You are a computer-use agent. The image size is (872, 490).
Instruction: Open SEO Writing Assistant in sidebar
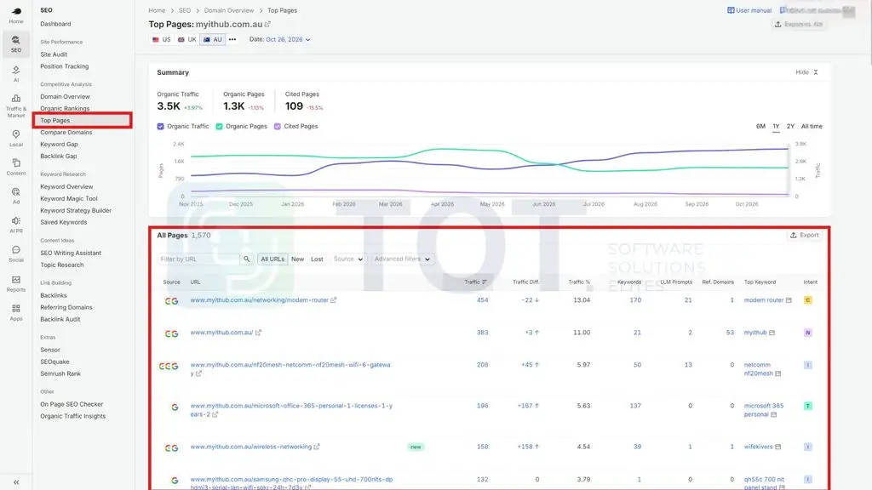click(71, 253)
